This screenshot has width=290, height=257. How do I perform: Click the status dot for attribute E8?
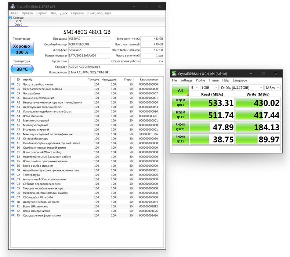tap(12, 202)
